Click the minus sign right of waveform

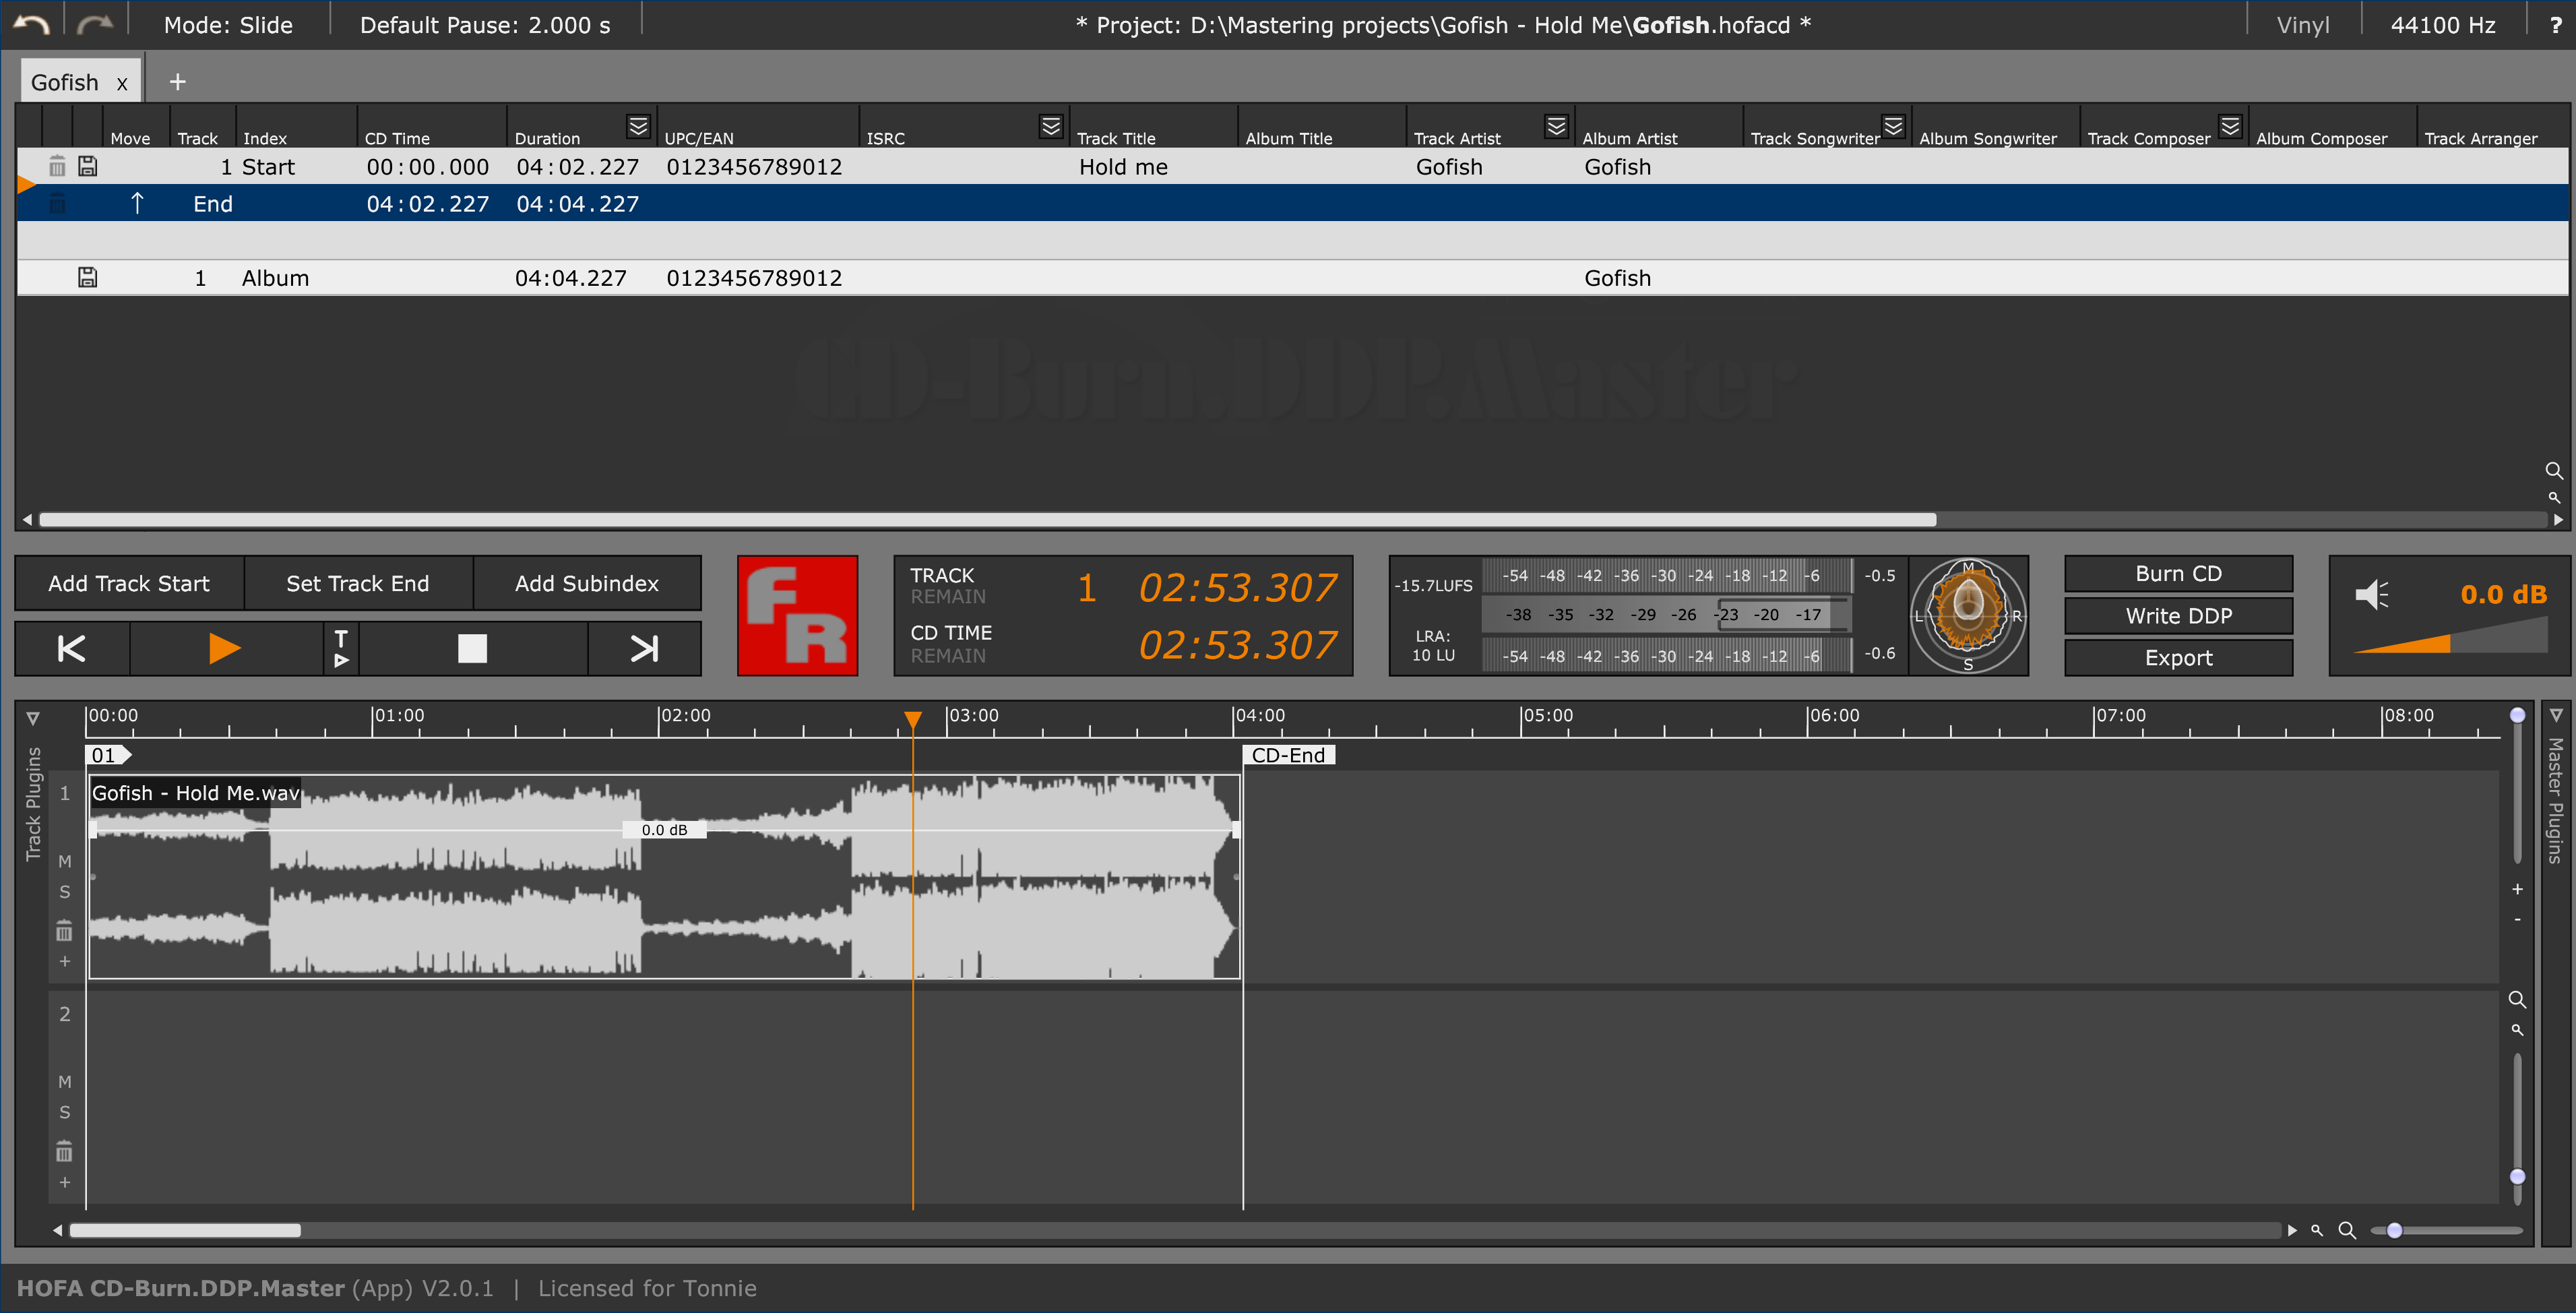tap(2517, 919)
